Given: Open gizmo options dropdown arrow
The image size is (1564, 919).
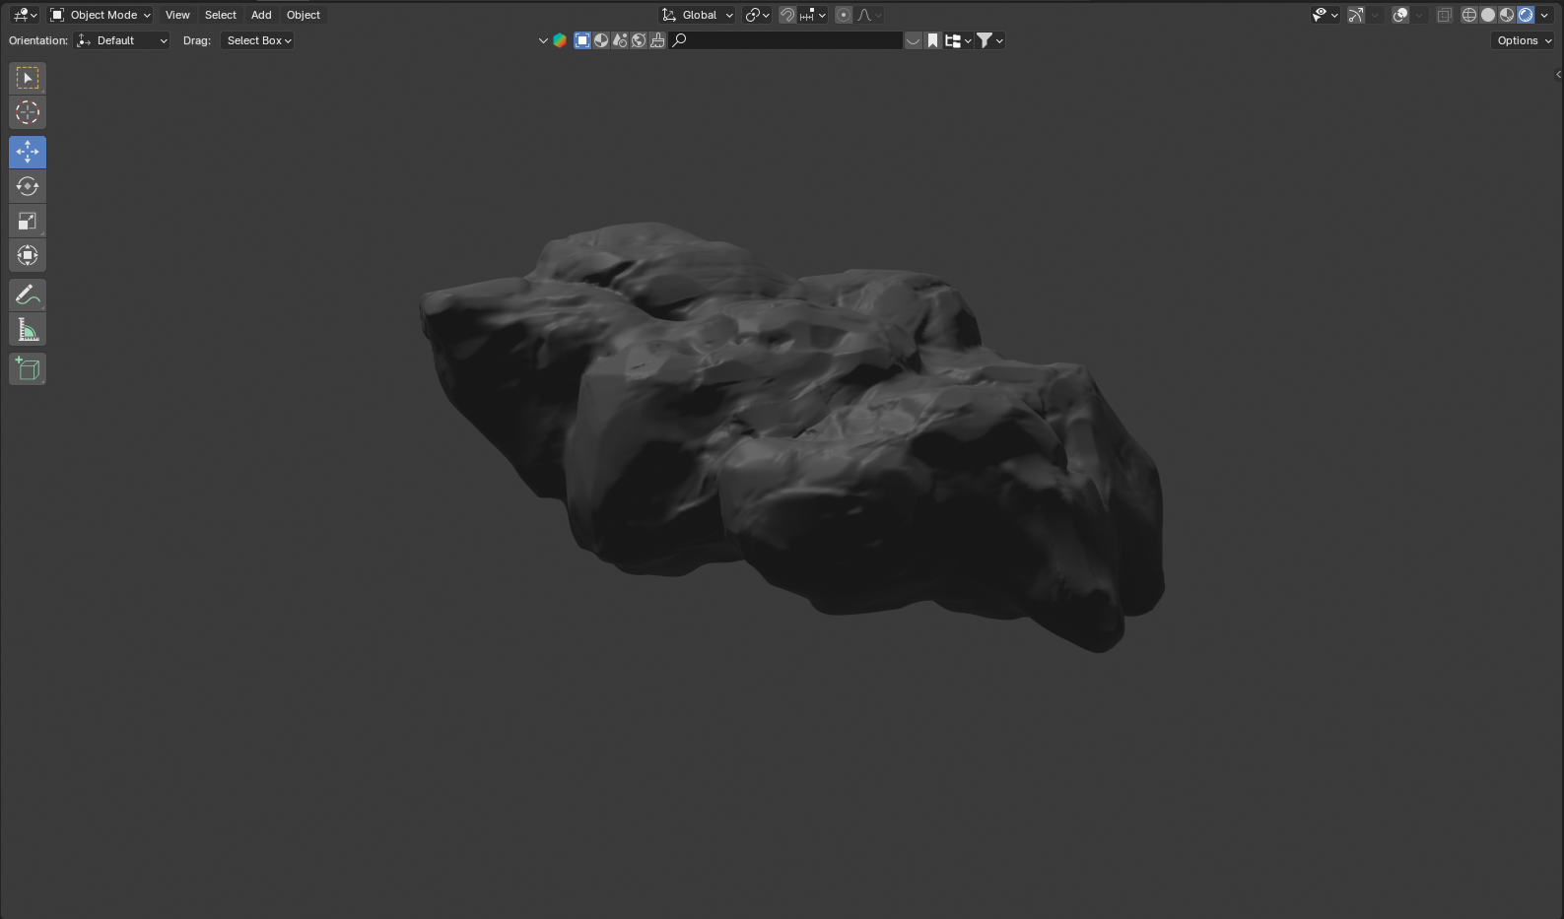Looking at the screenshot, I should 1375,15.
